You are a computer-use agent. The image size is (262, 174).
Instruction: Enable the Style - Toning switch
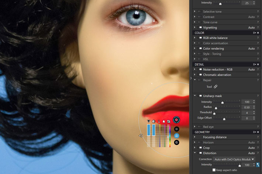pos(200,54)
